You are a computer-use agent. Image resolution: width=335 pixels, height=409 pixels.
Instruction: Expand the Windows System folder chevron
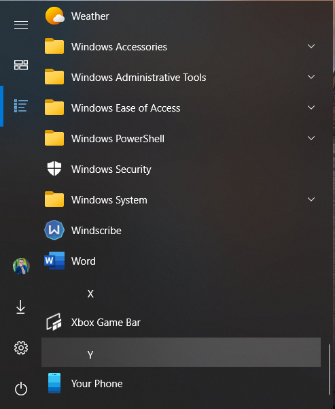click(x=311, y=199)
